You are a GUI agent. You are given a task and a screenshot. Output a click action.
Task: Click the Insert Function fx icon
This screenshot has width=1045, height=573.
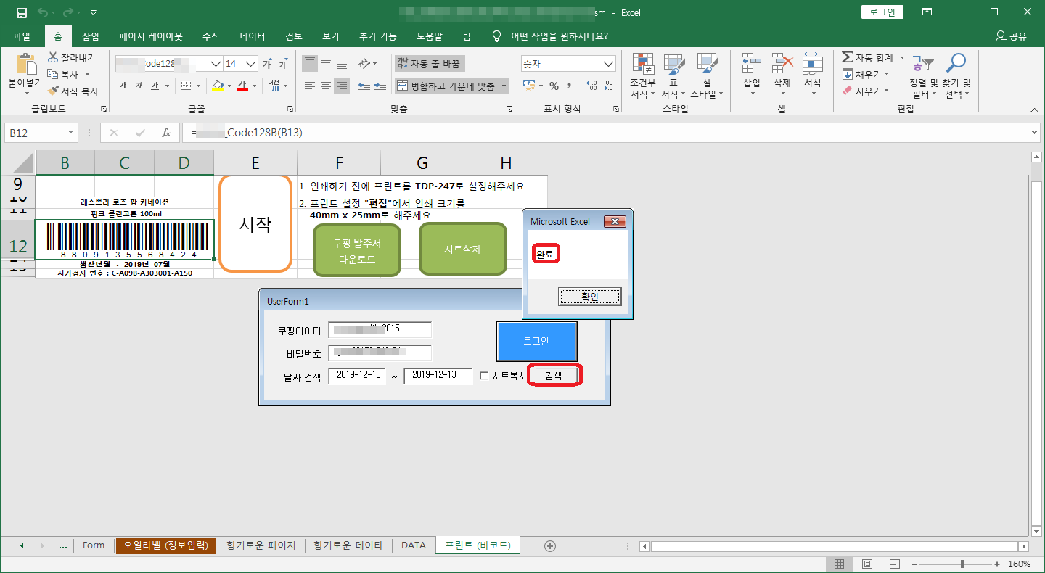[165, 133]
